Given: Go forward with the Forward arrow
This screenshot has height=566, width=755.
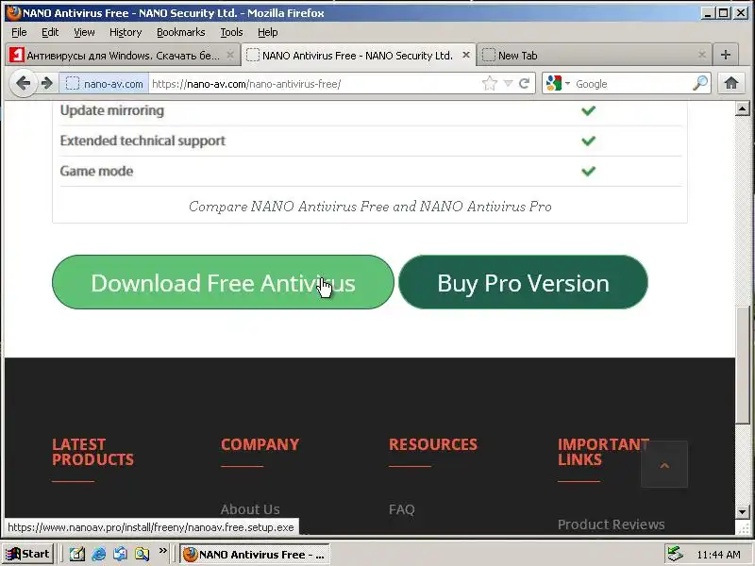Looking at the screenshot, I should (x=47, y=84).
